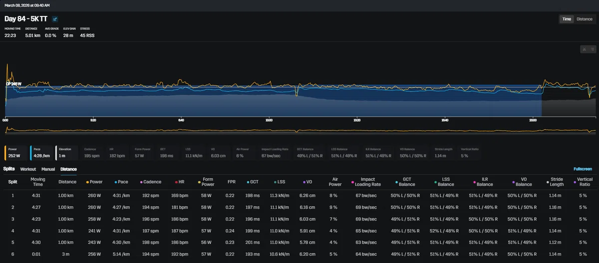Enable the Impact Loading Rate tile

[276, 153]
